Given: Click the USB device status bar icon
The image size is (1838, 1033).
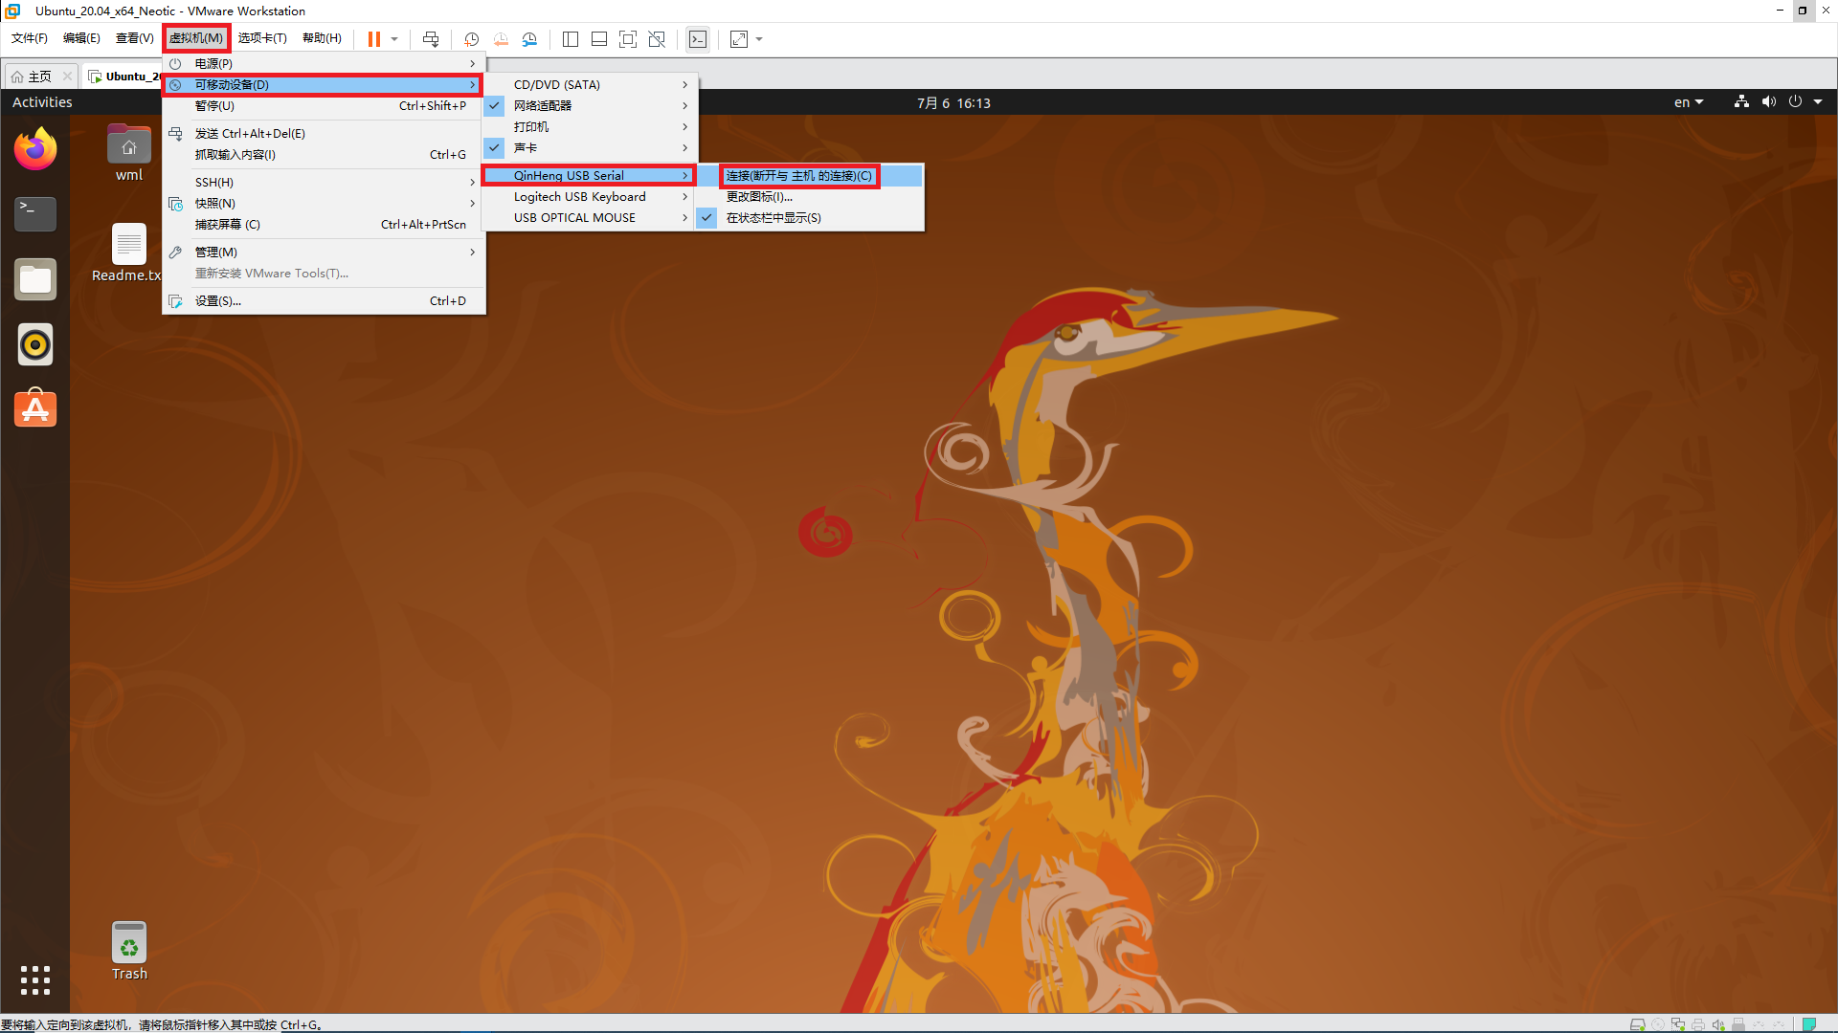Looking at the screenshot, I should tap(1738, 1024).
